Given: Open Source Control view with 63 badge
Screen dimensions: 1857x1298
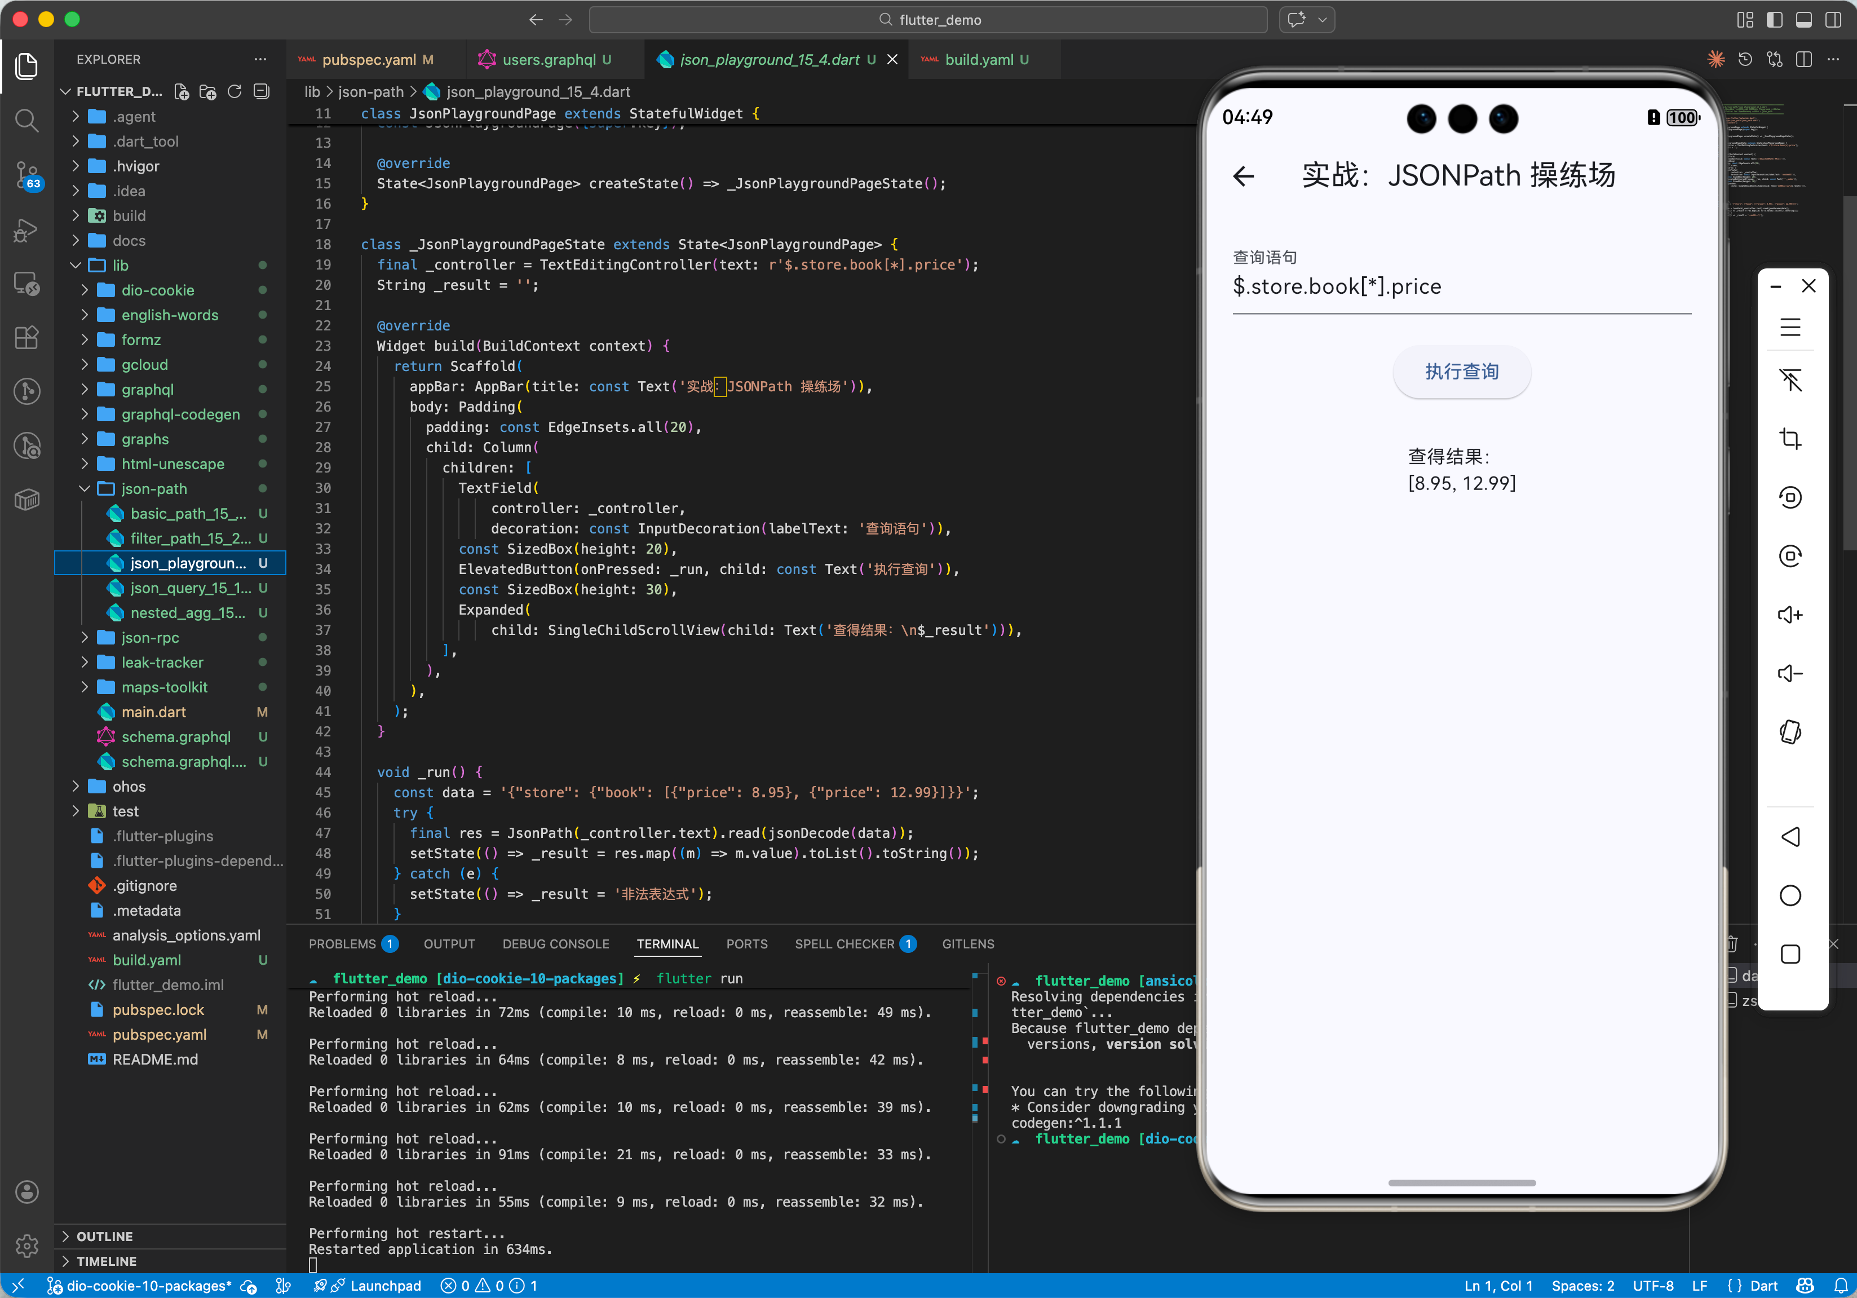Looking at the screenshot, I should point(26,174).
